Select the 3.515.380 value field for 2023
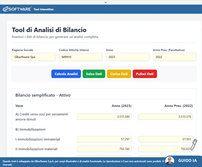This screenshot has height=167, width=202. [104, 117]
